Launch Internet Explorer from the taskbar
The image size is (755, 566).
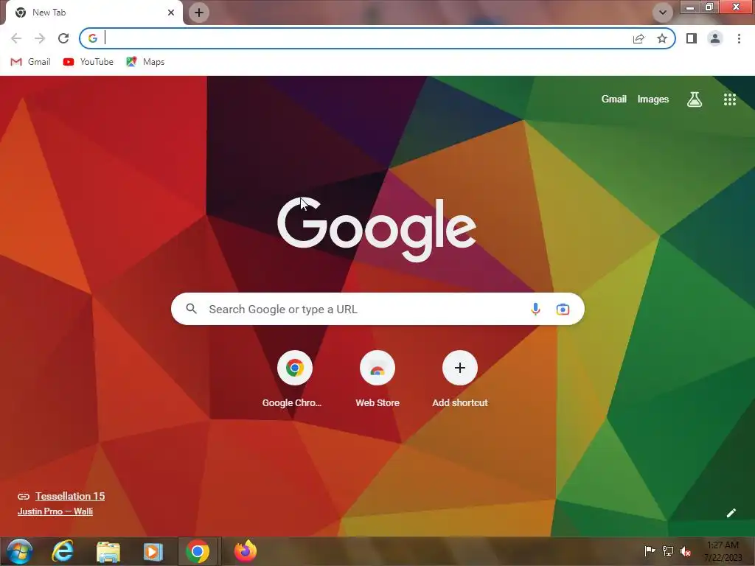click(x=63, y=551)
